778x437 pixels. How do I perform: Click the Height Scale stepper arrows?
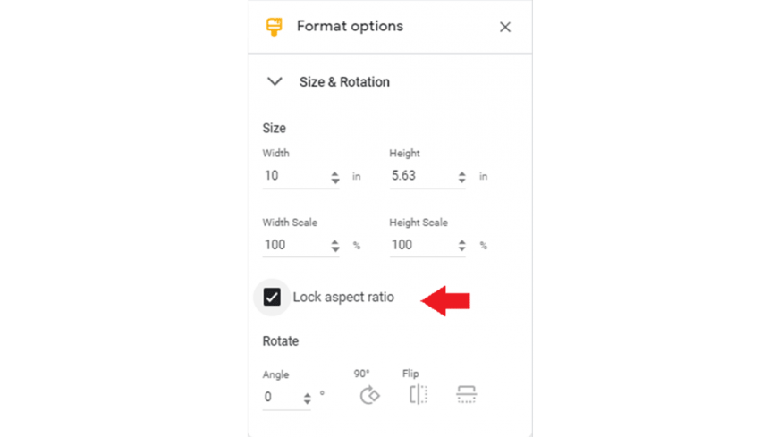[x=462, y=246]
